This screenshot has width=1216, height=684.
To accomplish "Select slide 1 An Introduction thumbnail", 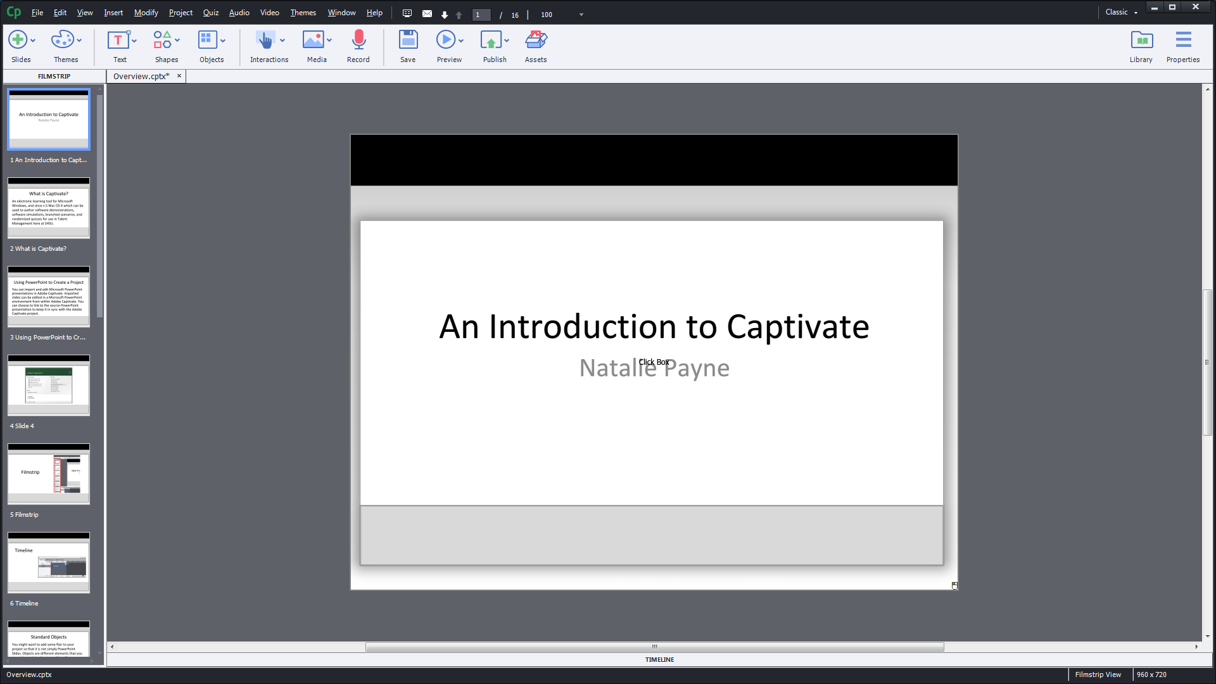I will tap(49, 119).
